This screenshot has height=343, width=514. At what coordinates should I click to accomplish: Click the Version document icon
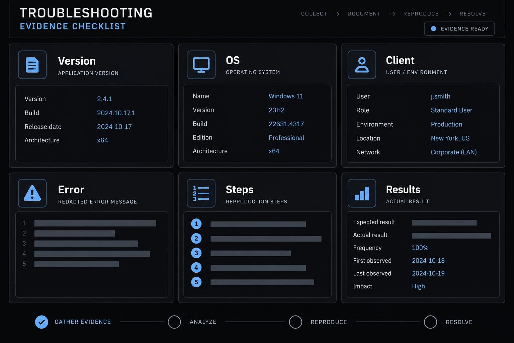[x=32, y=65]
